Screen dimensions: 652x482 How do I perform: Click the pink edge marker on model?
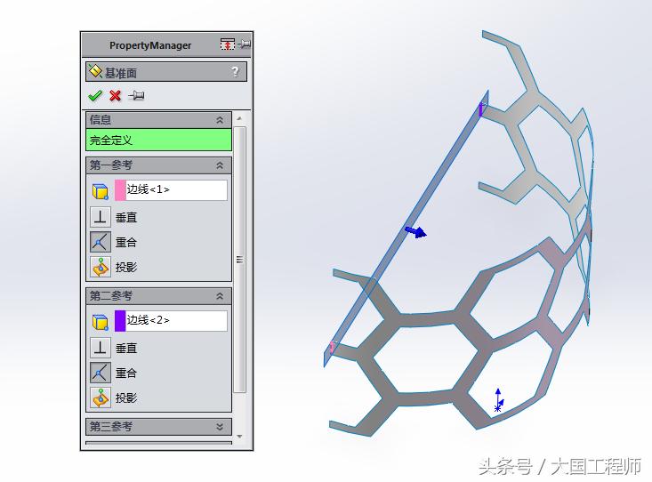[x=332, y=347]
